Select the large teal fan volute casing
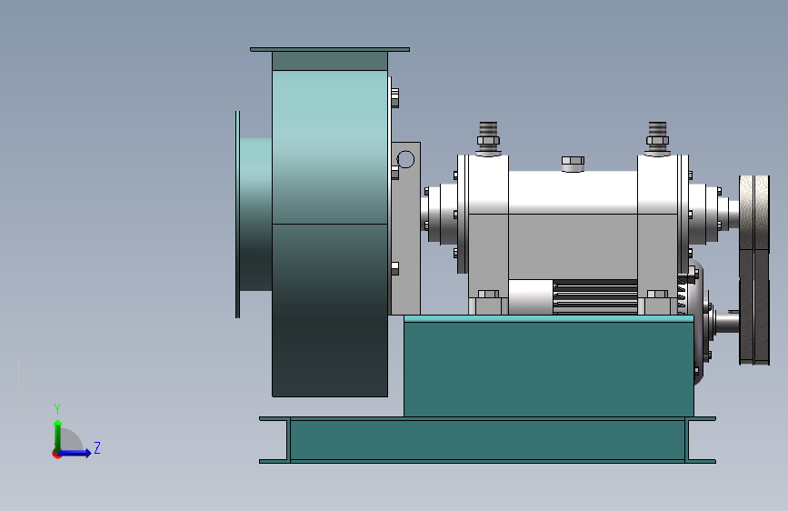This screenshot has height=511, width=788. point(330,234)
